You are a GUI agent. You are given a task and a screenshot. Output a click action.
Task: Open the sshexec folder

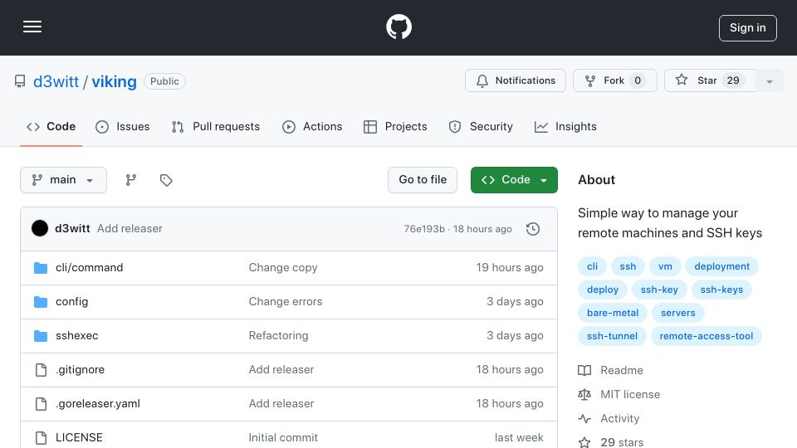[76, 336]
